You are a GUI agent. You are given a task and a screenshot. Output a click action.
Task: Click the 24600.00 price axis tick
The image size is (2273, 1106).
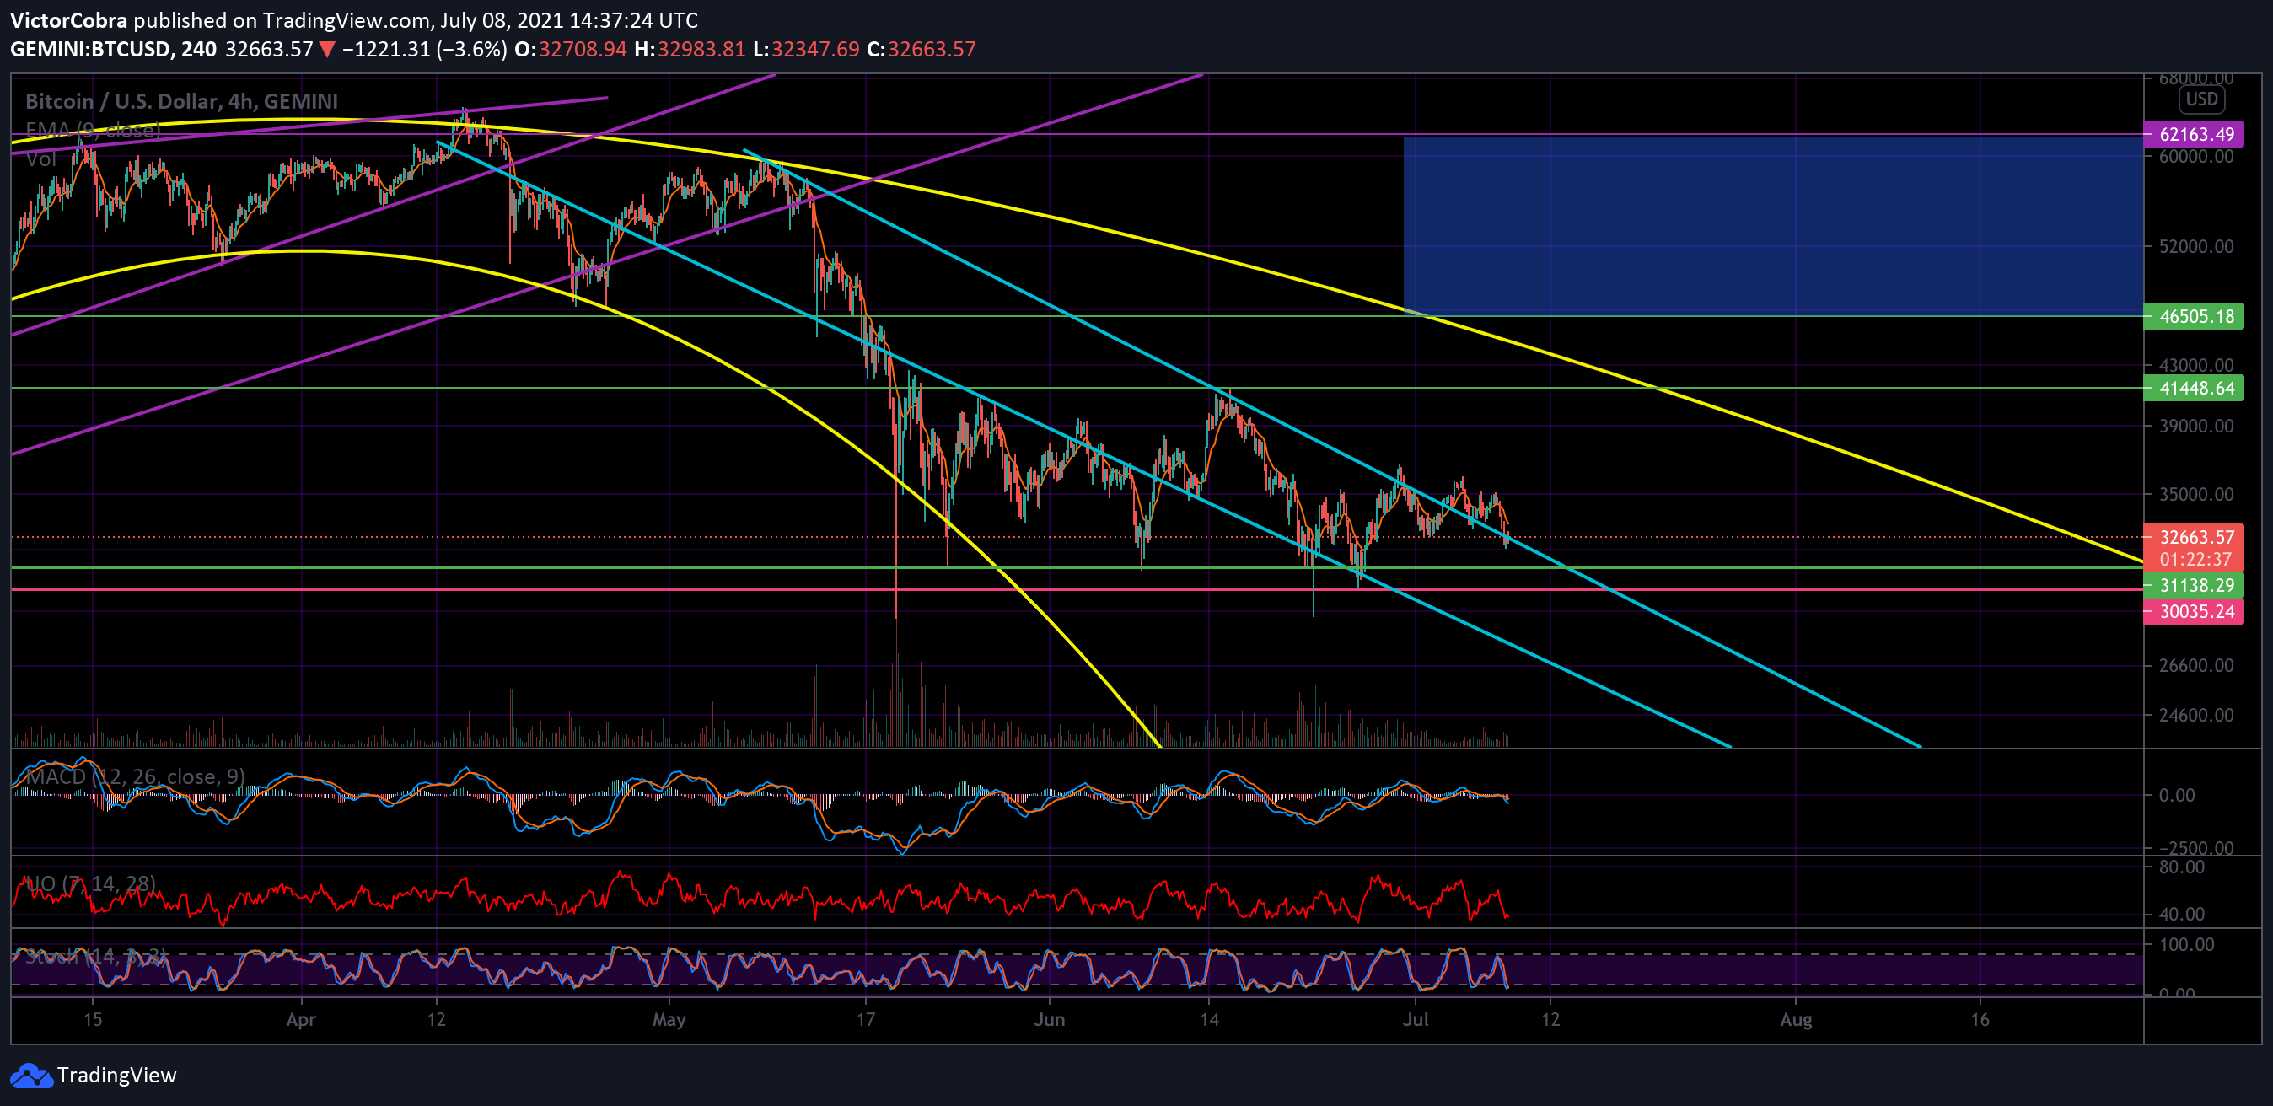point(2196,716)
